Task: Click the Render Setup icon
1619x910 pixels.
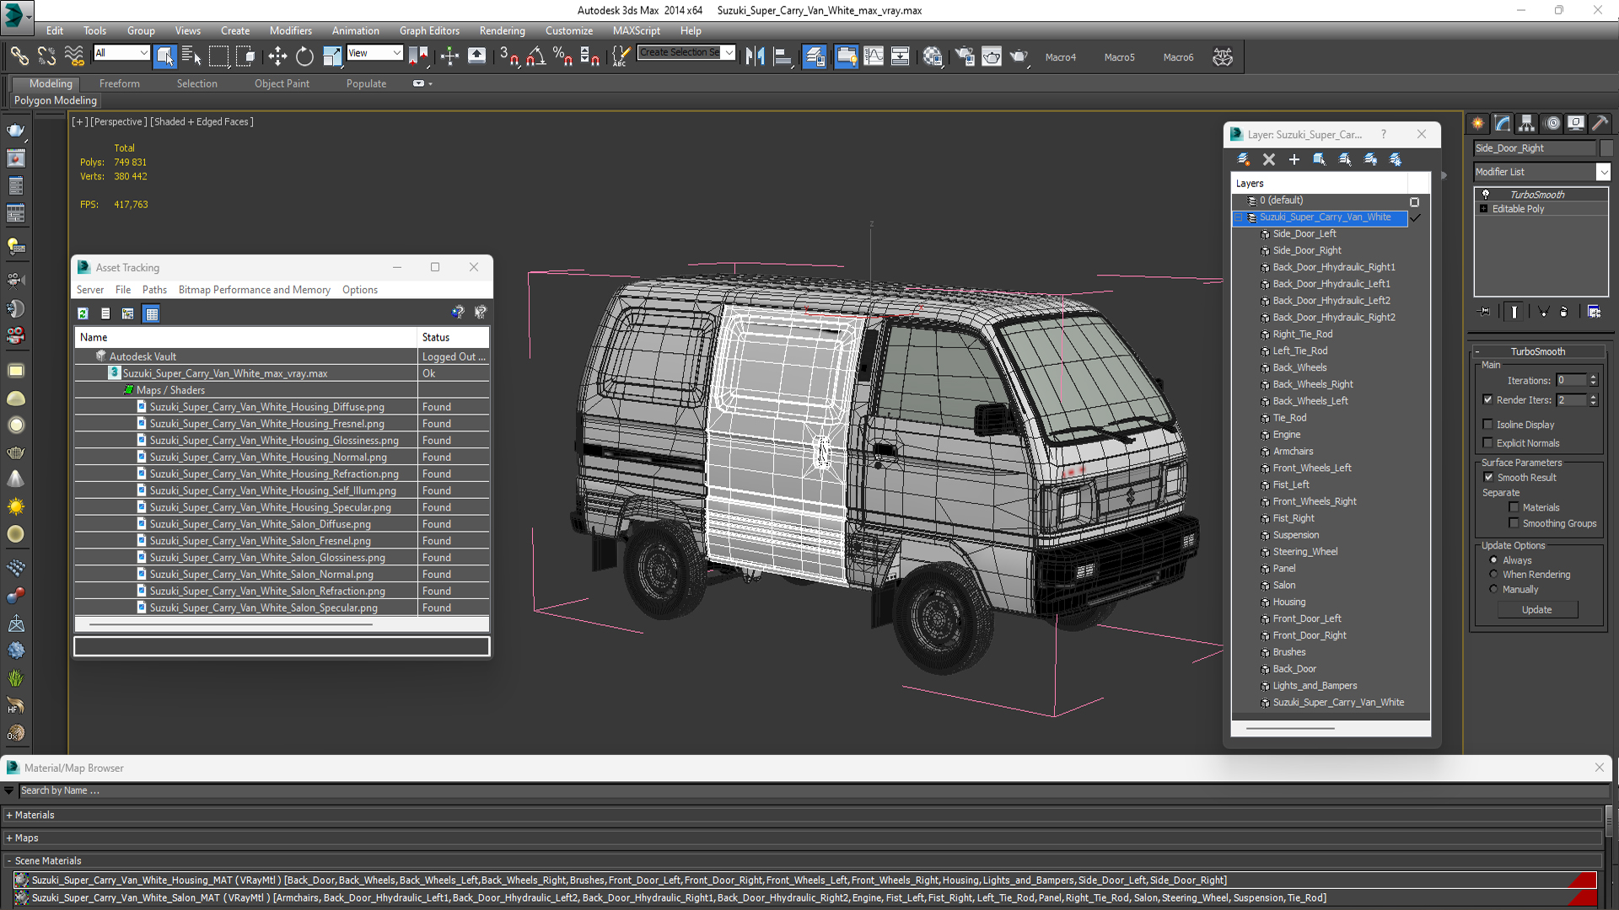Action: click(x=964, y=56)
